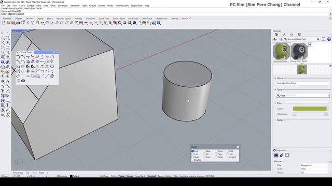Collapse the Name section in Materials
The height and width of the screenshot is (186, 332).
tap(275, 78)
